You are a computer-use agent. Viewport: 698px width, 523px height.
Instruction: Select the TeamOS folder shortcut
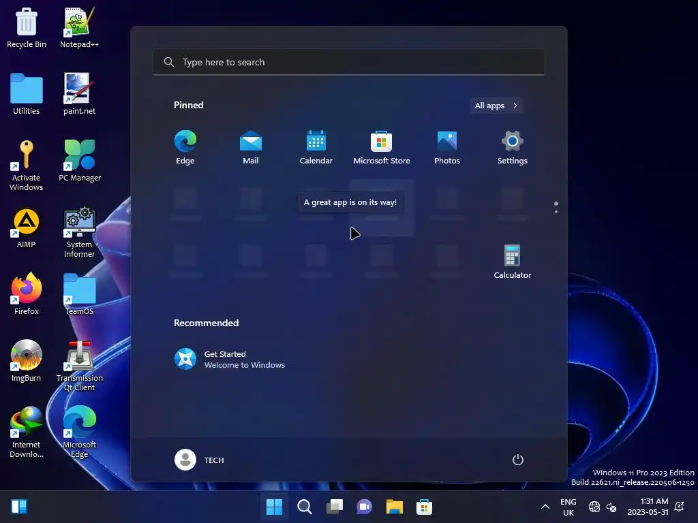point(79,294)
